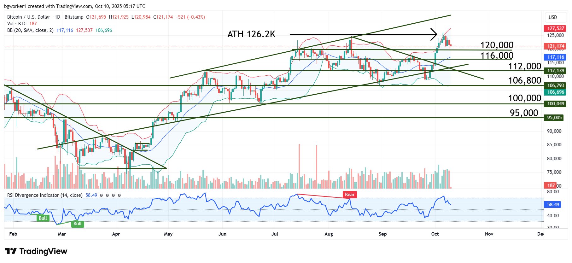This screenshot has width=572, height=263.
Task: Expand the BB (20, SMA, close, 2) legend
Action: pyautogui.click(x=30, y=30)
